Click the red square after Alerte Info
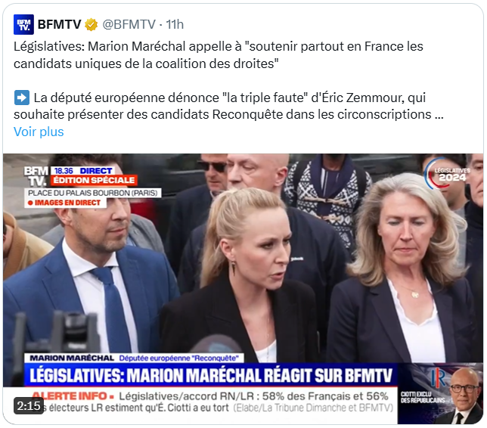The image size is (487, 428). point(112,397)
